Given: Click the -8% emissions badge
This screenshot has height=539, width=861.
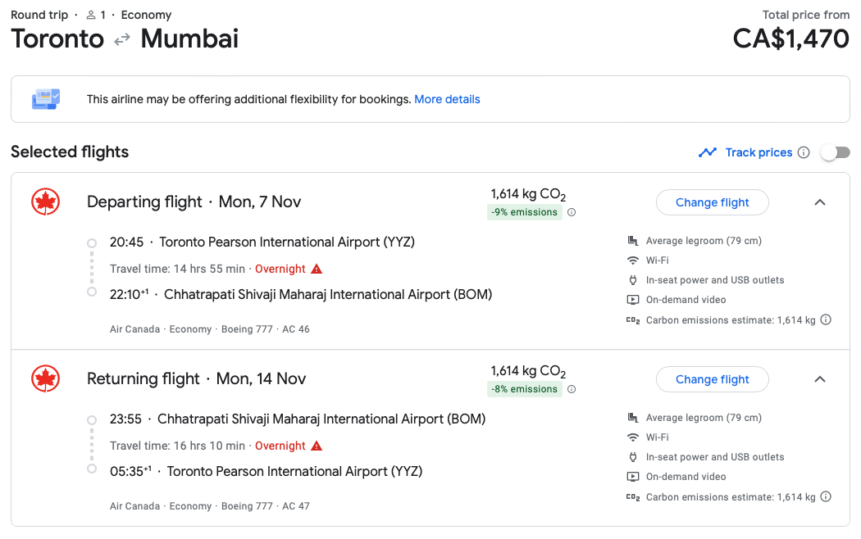Looking at the screenshot, I should [523, 389].
